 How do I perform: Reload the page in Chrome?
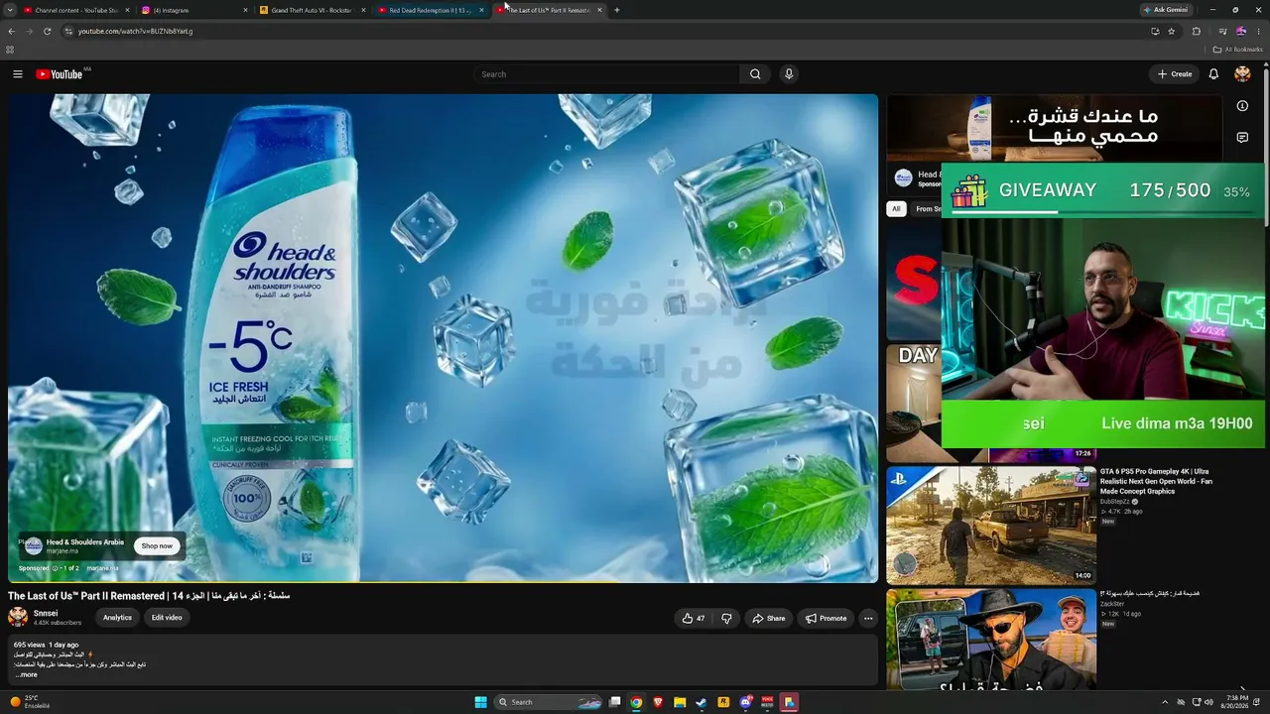(47, 31)
